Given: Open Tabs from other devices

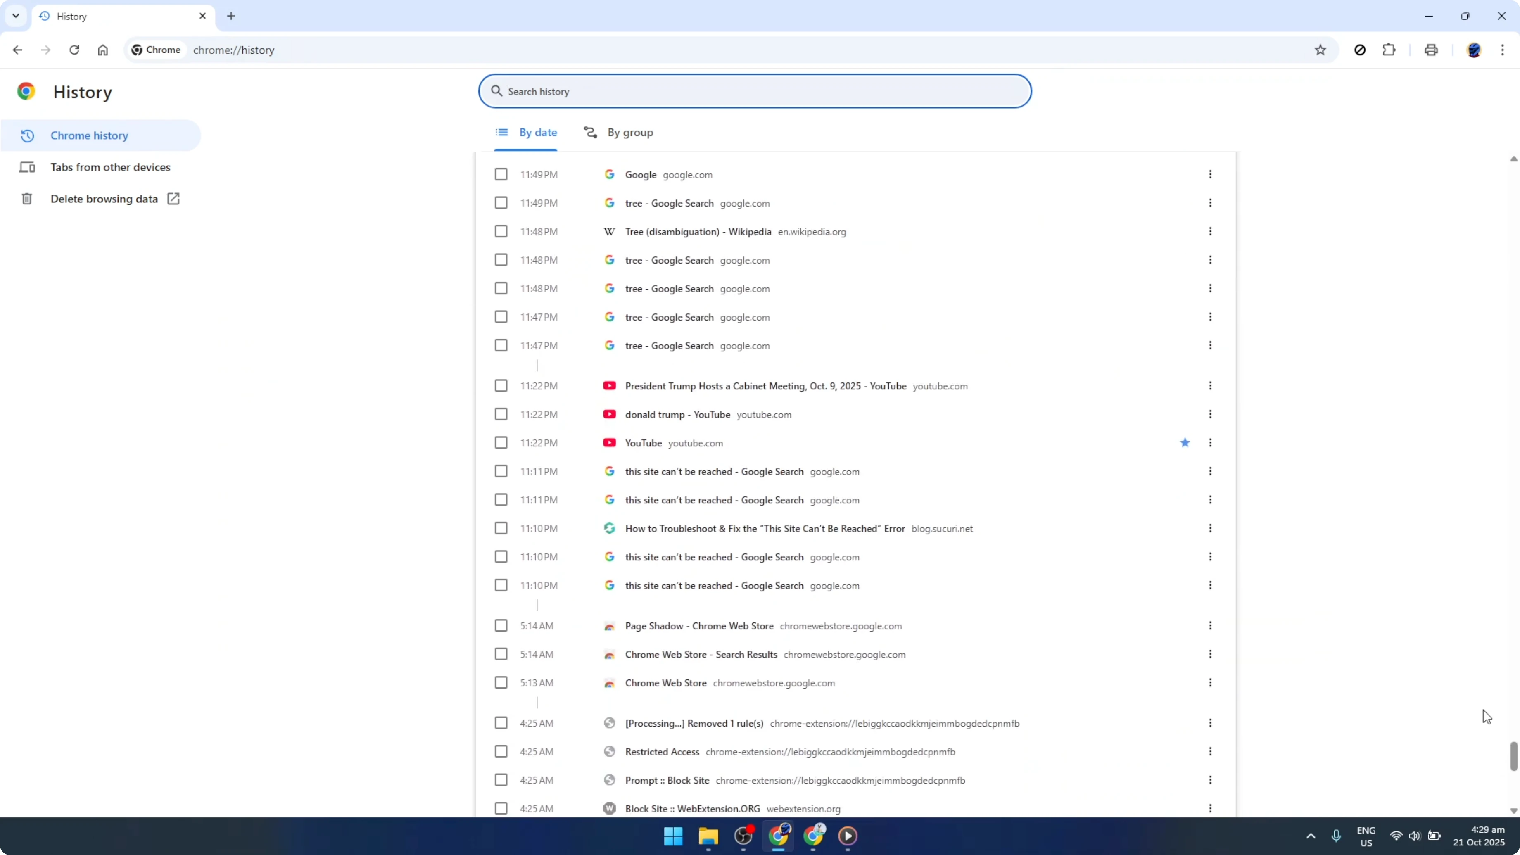Looking at the screenshot, I should (100, 167).
